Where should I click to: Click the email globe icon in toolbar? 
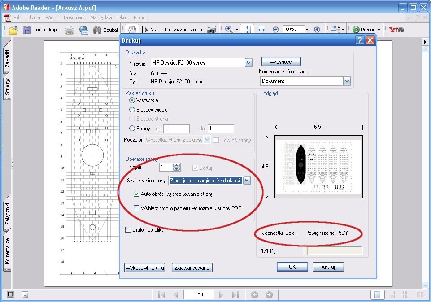[83, 30]
